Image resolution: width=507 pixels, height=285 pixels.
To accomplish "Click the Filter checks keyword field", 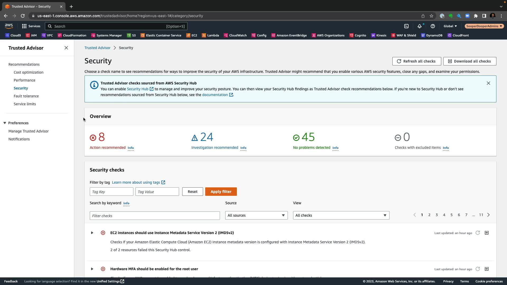I will point(155,216).
